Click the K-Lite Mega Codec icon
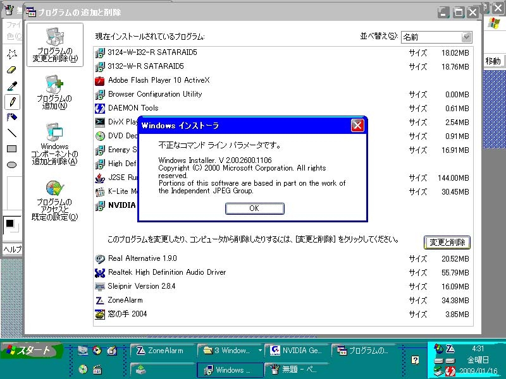This screenshot has width=506, height=379. point(100,192)
